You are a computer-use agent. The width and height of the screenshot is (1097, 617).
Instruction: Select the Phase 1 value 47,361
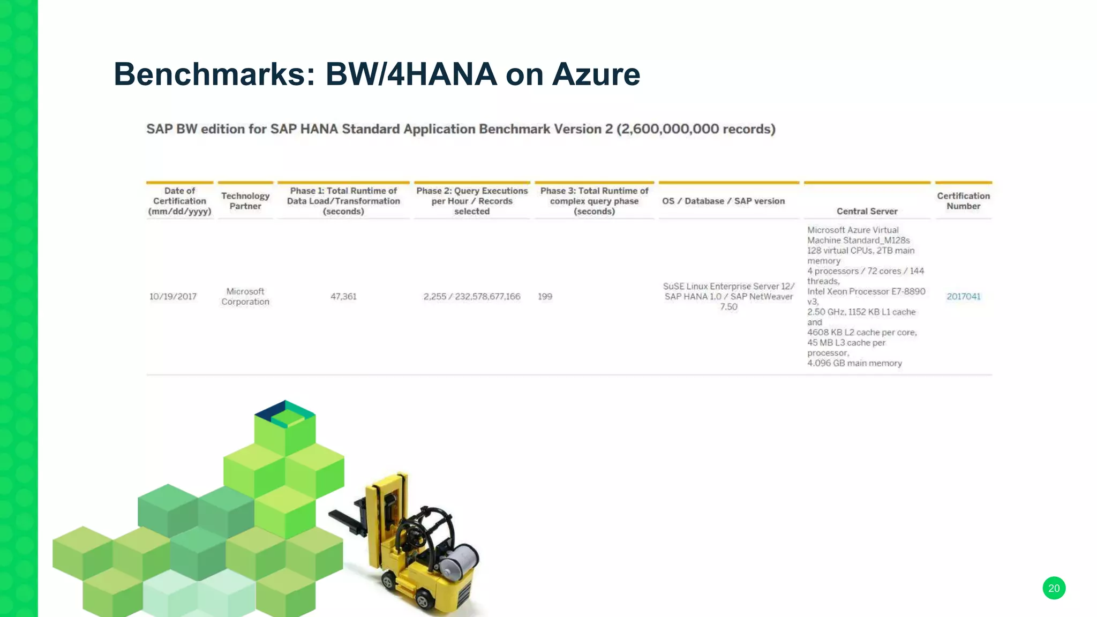click(x=343, y=296)
